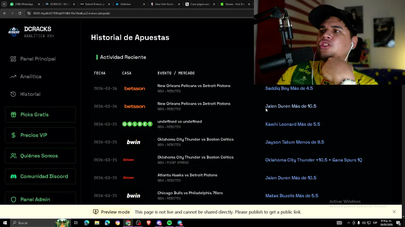Open Brave browser from taskbar

pos(149,223)
